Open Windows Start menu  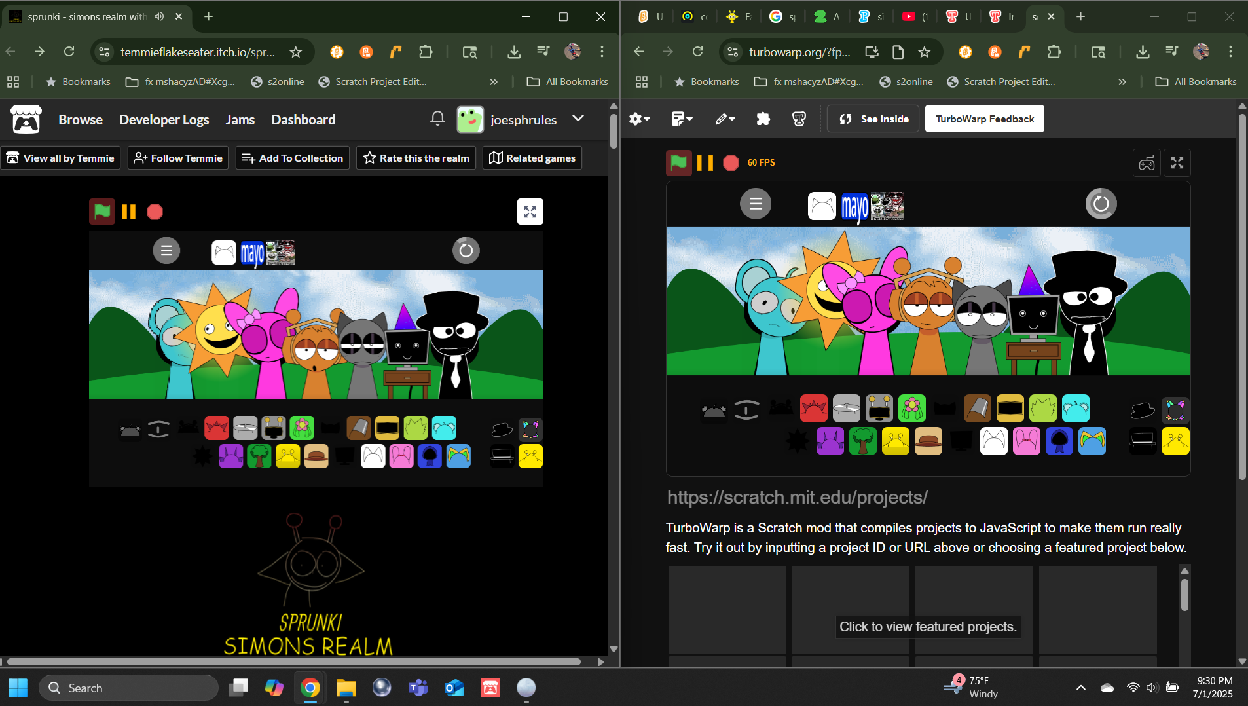pos(18,688)
